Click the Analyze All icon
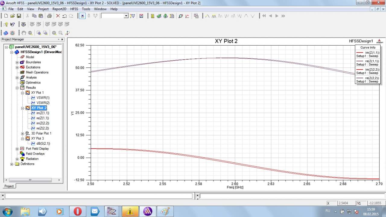Image resolution: width=386 pixels, height=217 pixels. coord(166,16)
